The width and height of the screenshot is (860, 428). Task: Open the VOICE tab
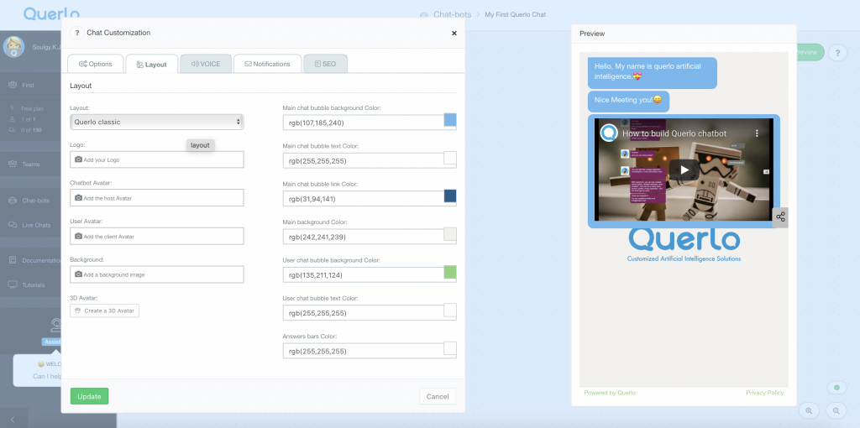point(206,64)
